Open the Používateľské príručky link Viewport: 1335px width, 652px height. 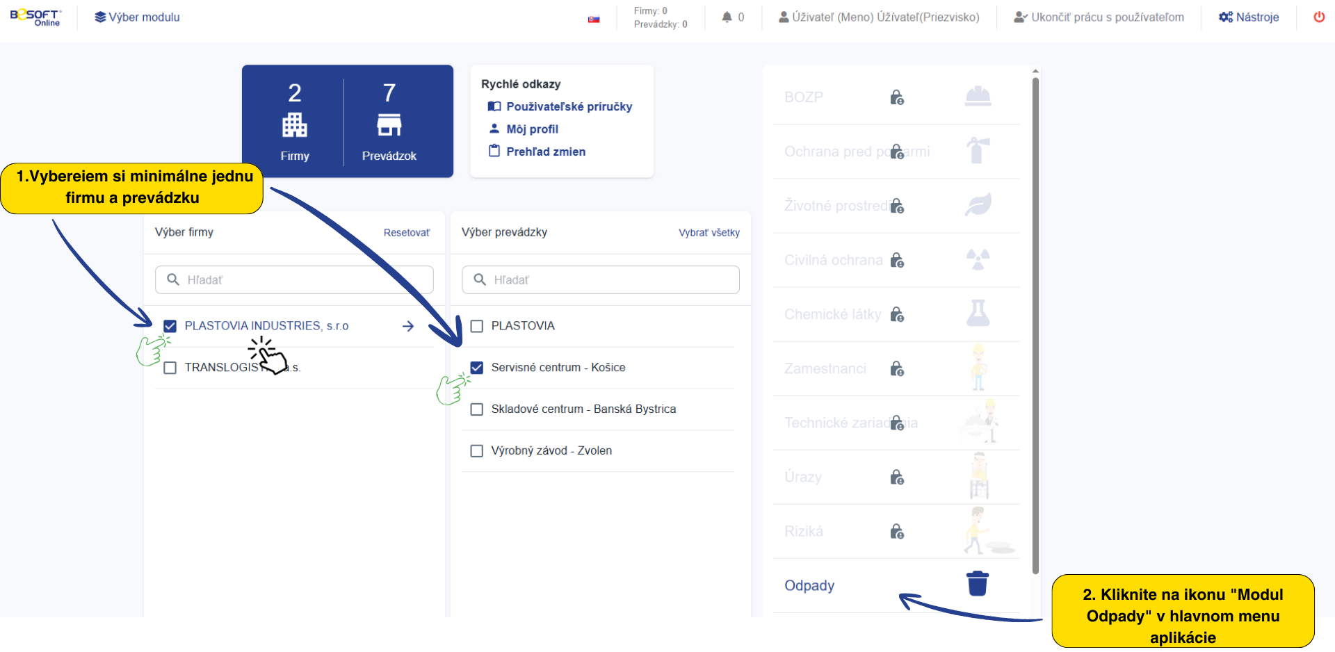pyautogui.click(x=569, y=106)
